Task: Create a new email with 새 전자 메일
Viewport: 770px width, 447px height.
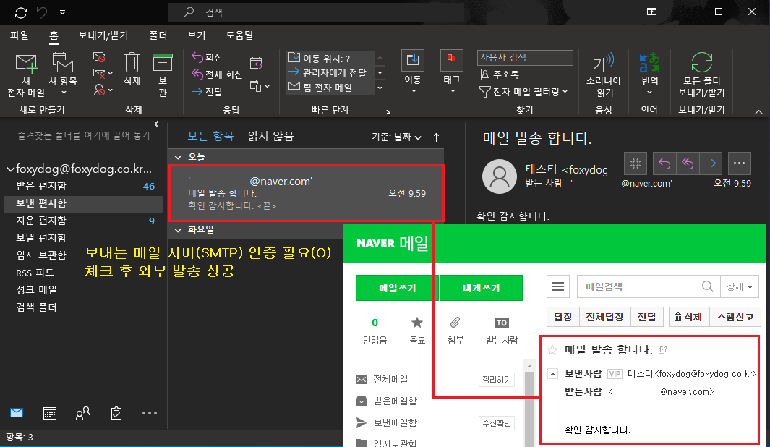Action: (26, 75)
